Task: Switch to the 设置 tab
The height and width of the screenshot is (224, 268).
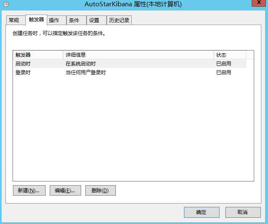Action: pos(94,20)
